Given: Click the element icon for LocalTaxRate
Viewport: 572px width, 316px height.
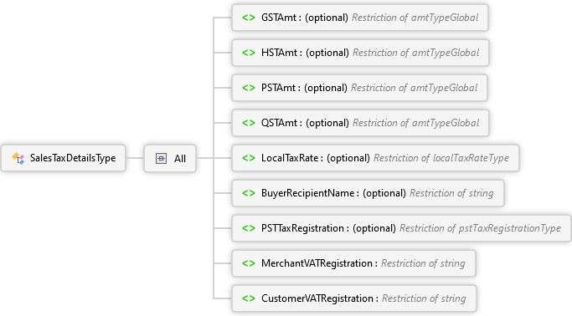Looking at the screenshot, I should 249,158.
